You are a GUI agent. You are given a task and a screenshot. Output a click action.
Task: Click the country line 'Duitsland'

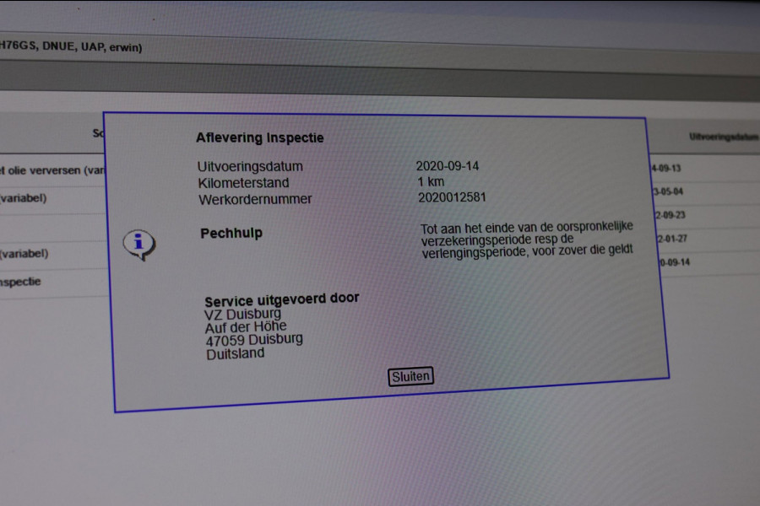236,354
